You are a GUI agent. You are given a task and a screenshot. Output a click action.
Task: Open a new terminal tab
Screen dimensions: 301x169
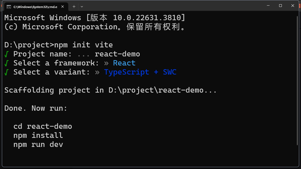(x=74, y=6)
